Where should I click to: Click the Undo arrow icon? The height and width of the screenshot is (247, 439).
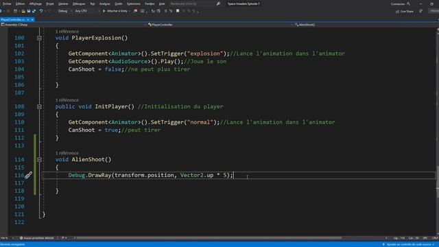pyautogui.click(x=41, y=11)
